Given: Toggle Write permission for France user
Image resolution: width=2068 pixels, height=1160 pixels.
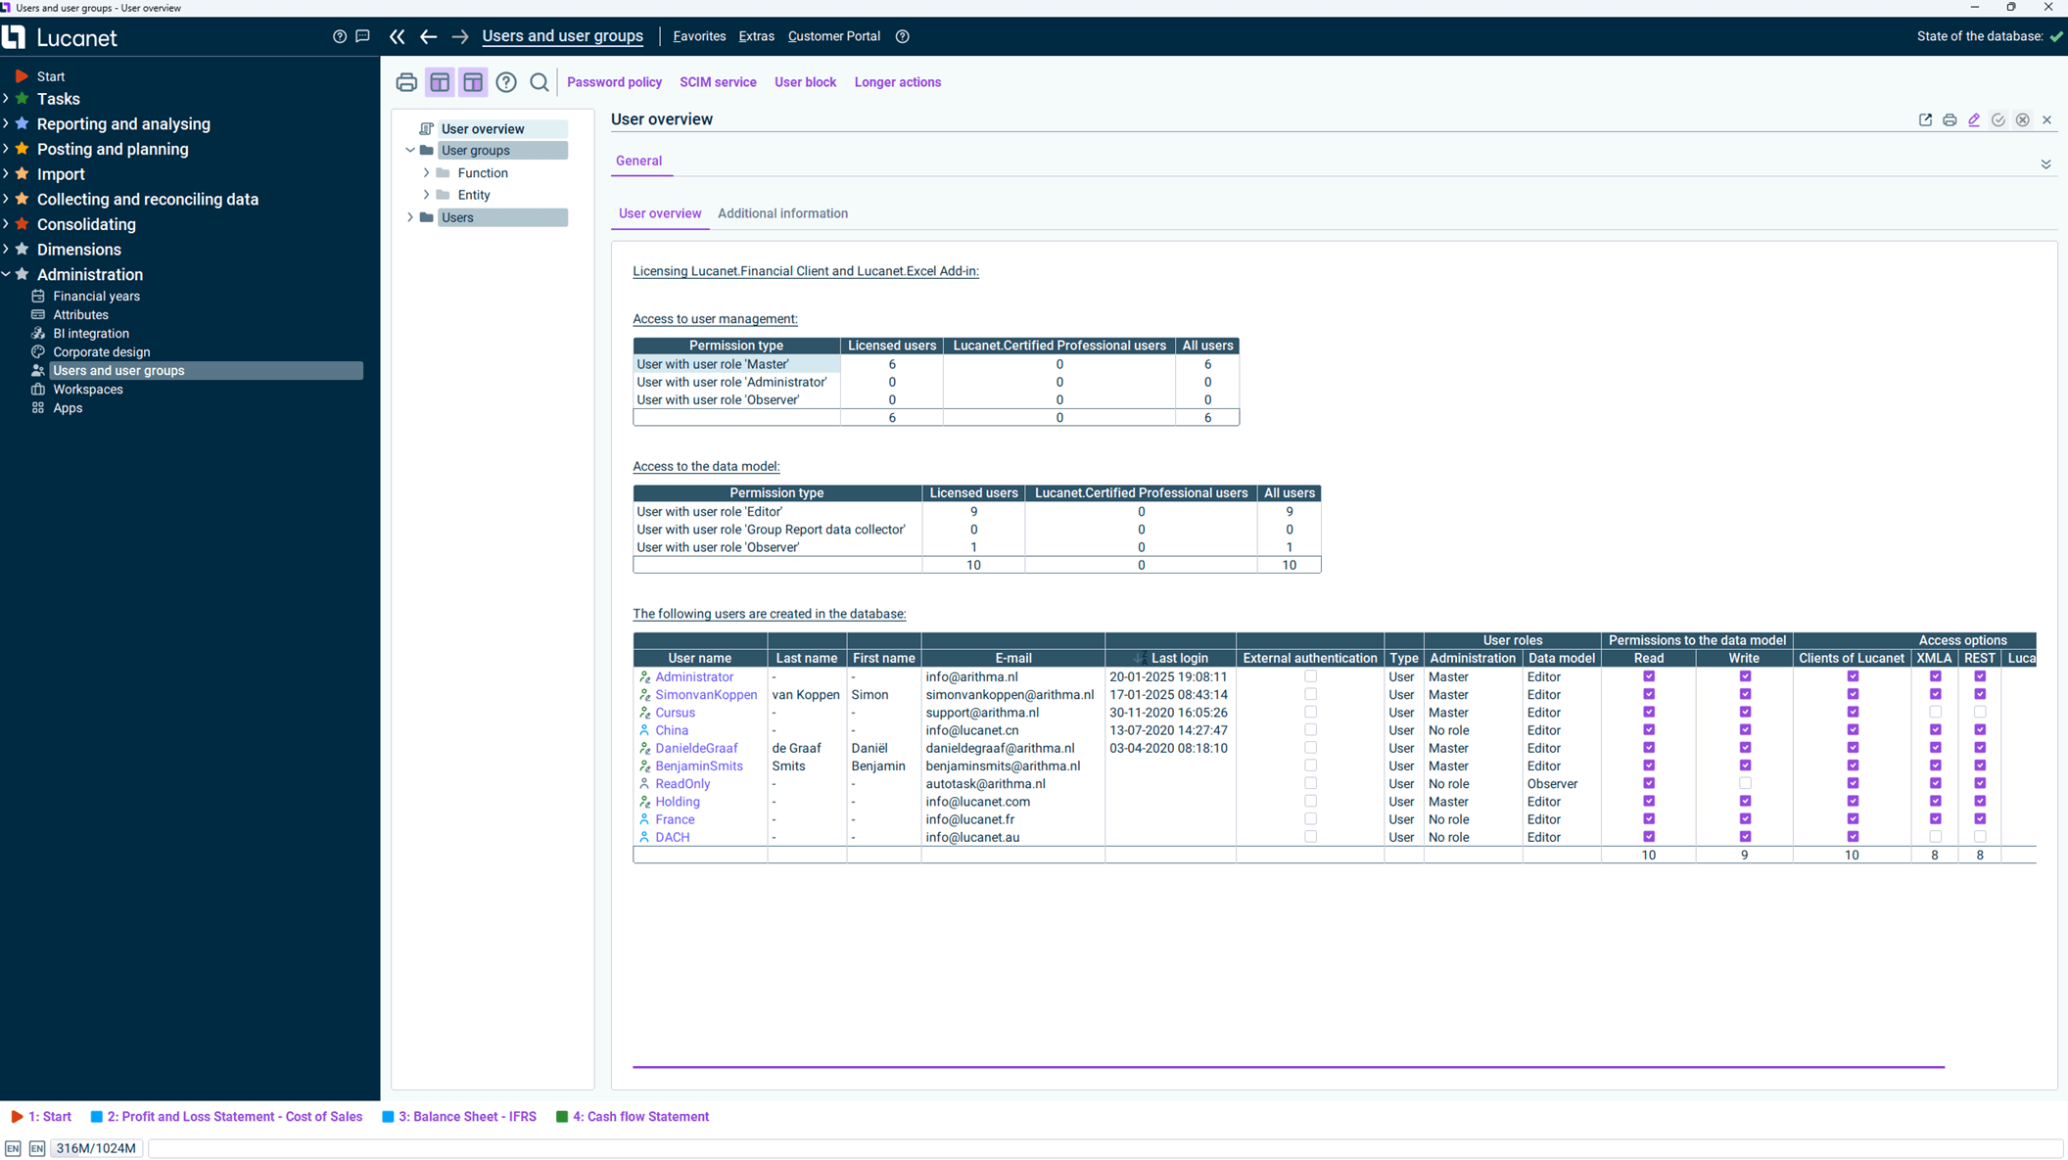Looking at the screenshot, I should pyautogui.click(x=1745, y=819).
